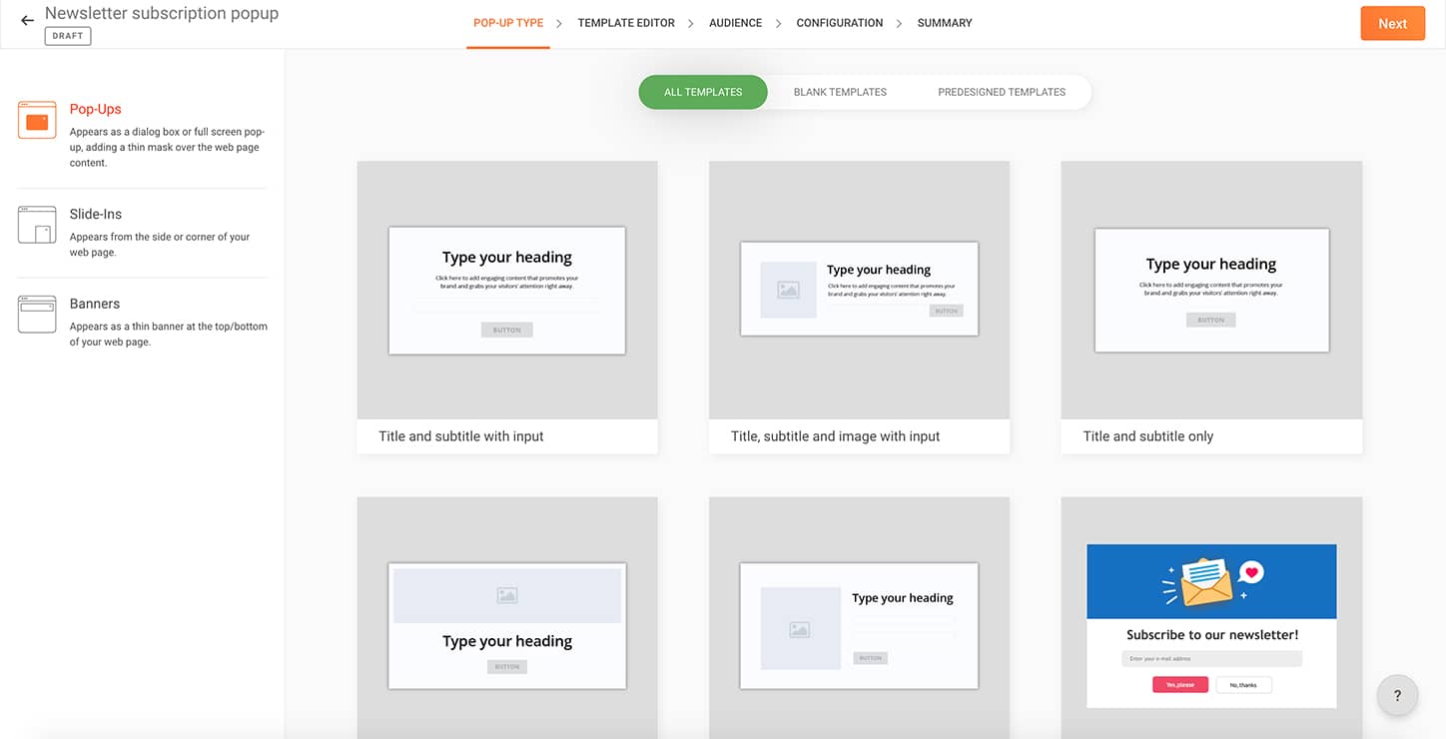The image size is (1446, 739).
Task: Click the DRAFT status badge
Action: point(67,35)
